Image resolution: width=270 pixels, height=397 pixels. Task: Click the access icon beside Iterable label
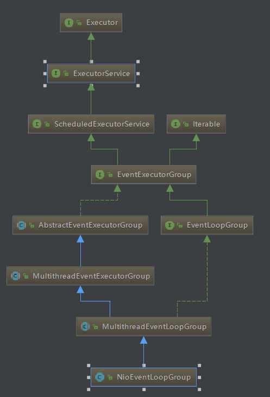click(186, 124)
